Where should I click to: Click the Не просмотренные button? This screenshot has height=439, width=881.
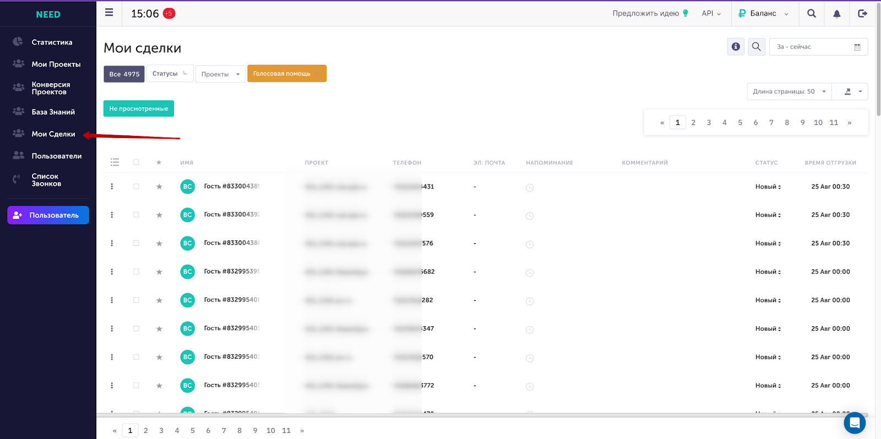(x=139, y=108)
